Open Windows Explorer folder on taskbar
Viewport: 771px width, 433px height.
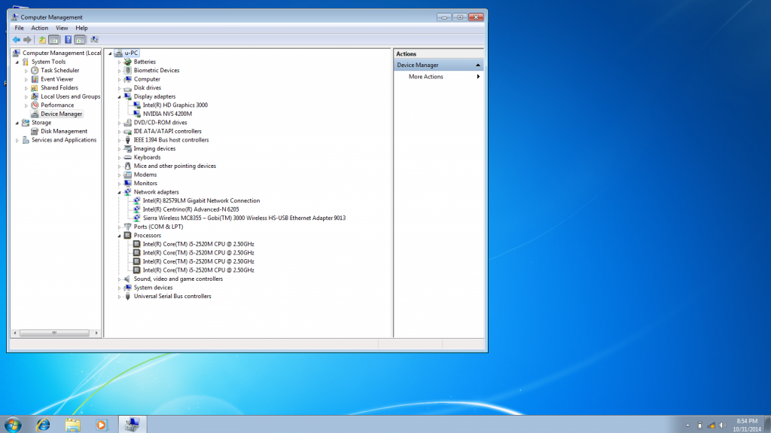click(x=73, y=424)
